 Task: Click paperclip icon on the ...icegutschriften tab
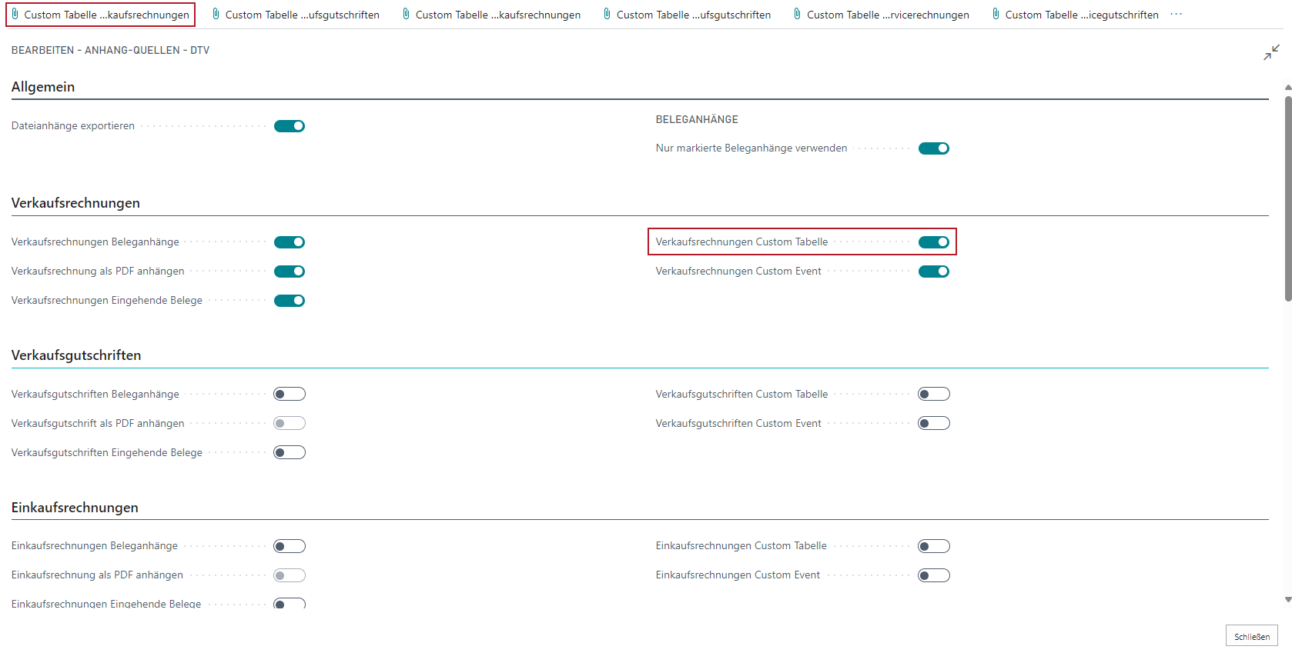[996, 14]
